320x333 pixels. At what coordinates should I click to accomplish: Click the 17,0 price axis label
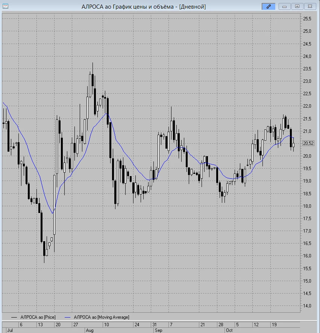[x=307, y=231]
